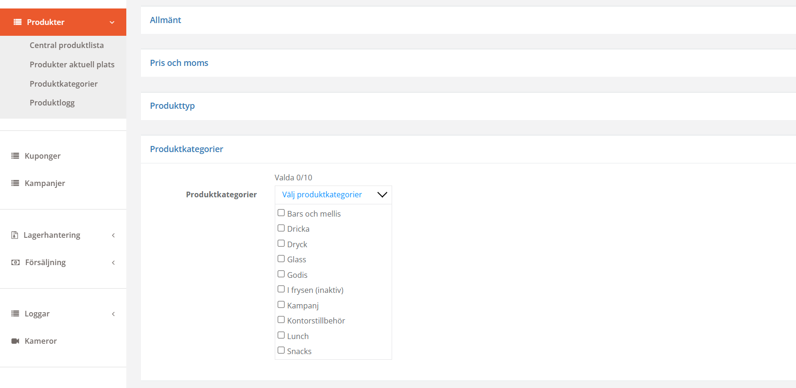This screenshot has height=388, width=796.
Task: Check the Bars och mellis checkbox
Action: click(x=281, y=213)
